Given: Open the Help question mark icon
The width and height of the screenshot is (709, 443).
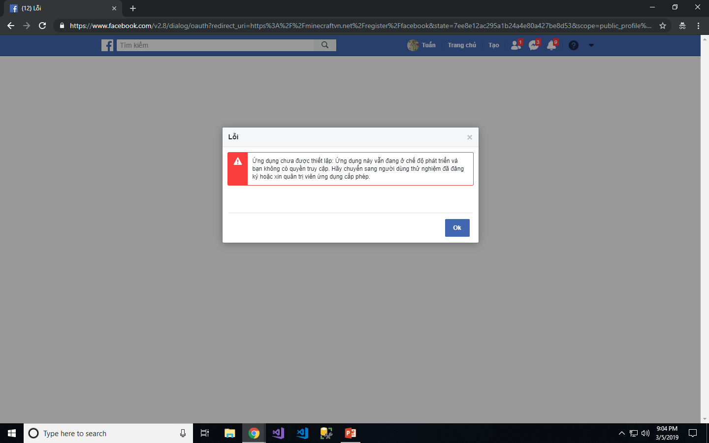Looking at the screenshot, I should point(573,45).
